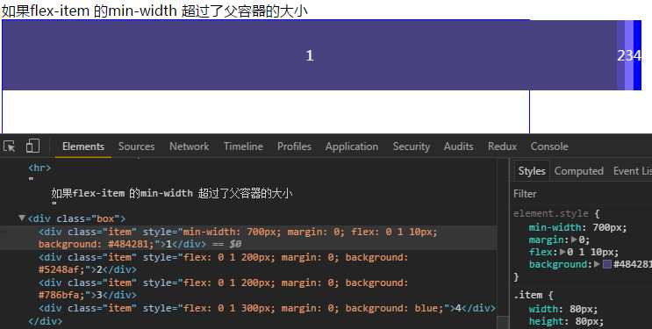This screenshot has height=329, width=652.
Task: Select the Computed sidebar tab
Action: click(579, 171)
